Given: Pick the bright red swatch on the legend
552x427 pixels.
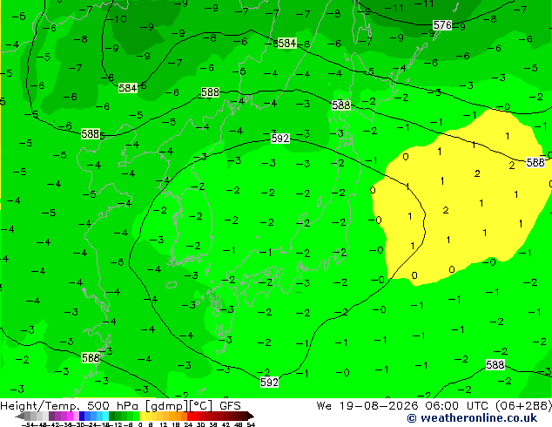Looking at the screenshot, I should pos(190,416).
